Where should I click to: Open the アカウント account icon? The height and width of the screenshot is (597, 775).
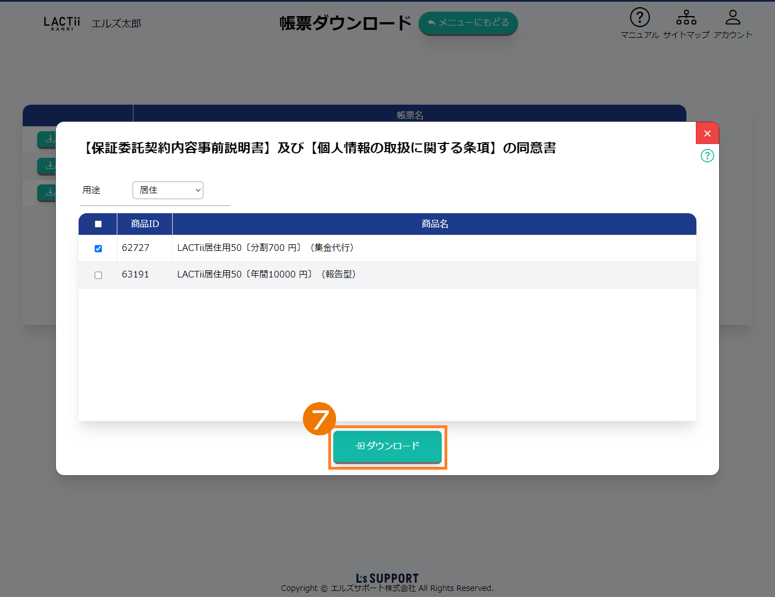point(732,18)
